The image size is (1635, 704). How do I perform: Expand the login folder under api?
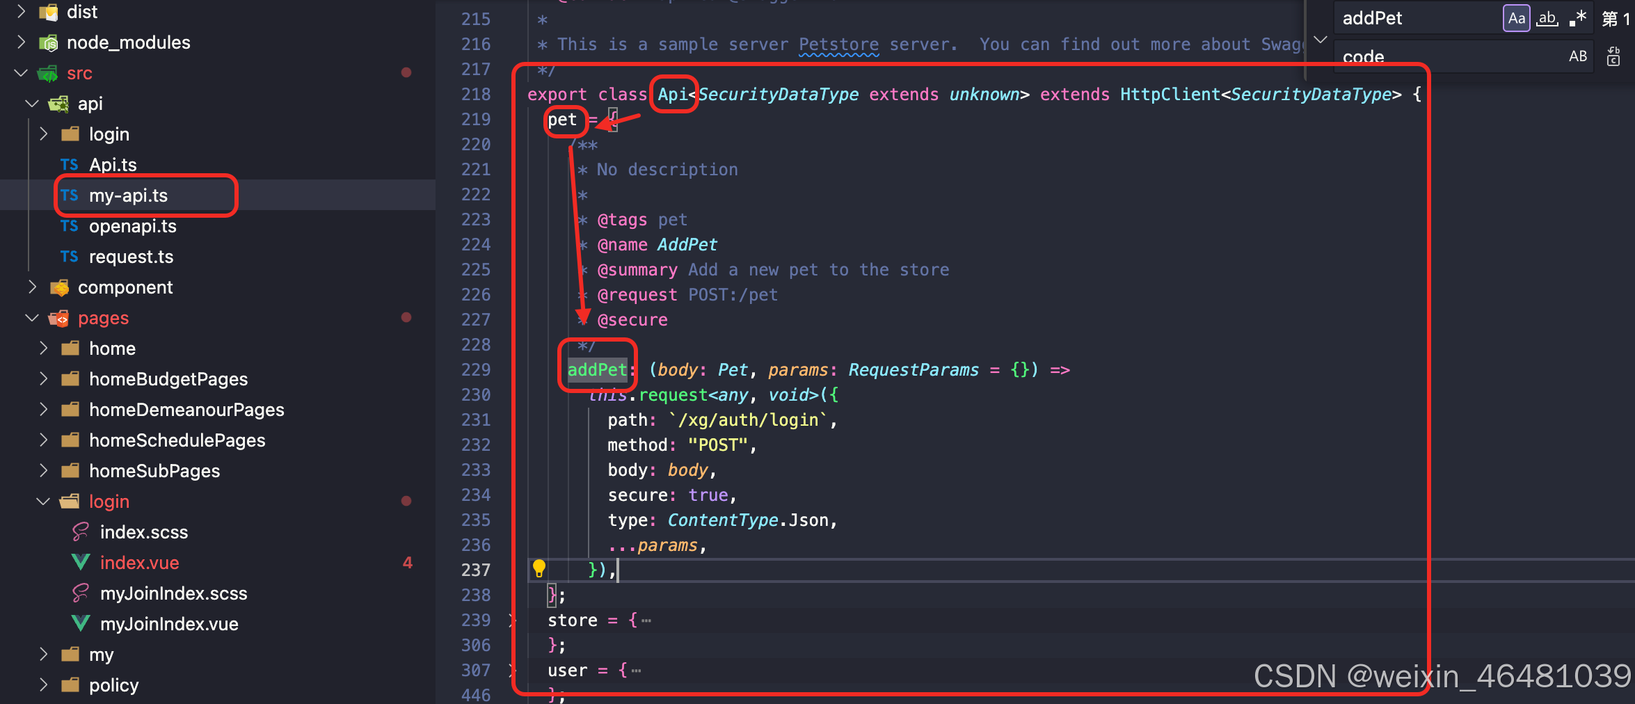click(43, 134)
